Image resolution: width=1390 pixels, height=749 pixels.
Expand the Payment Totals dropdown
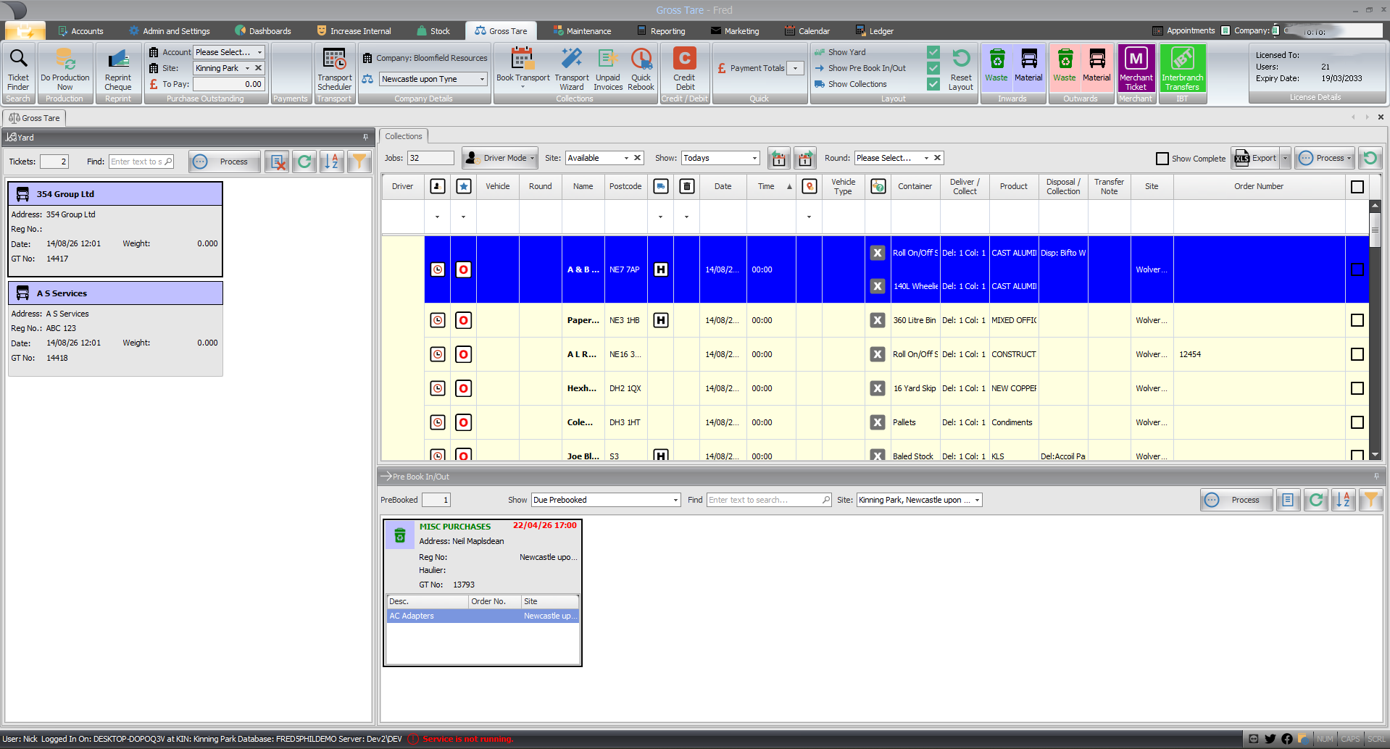796,68
